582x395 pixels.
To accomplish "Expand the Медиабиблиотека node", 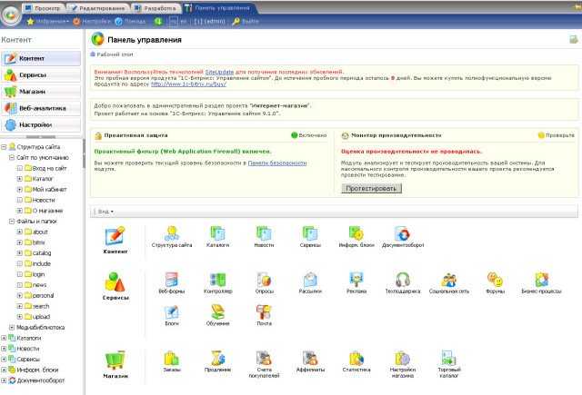I will tap(12, 327).
